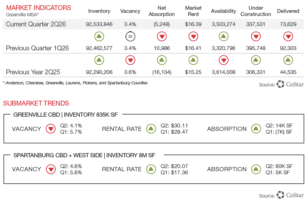Click the SUBMARKET TRENDS heading
This screenshot has width=306, height=200.
coord(36,103)
